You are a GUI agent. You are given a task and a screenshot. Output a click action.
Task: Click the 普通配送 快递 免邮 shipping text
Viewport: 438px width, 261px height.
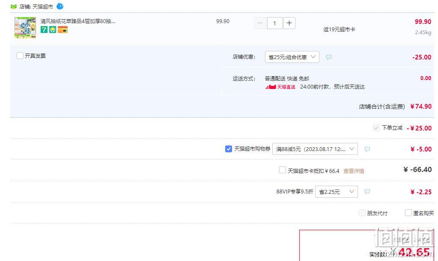coord(287,78)
